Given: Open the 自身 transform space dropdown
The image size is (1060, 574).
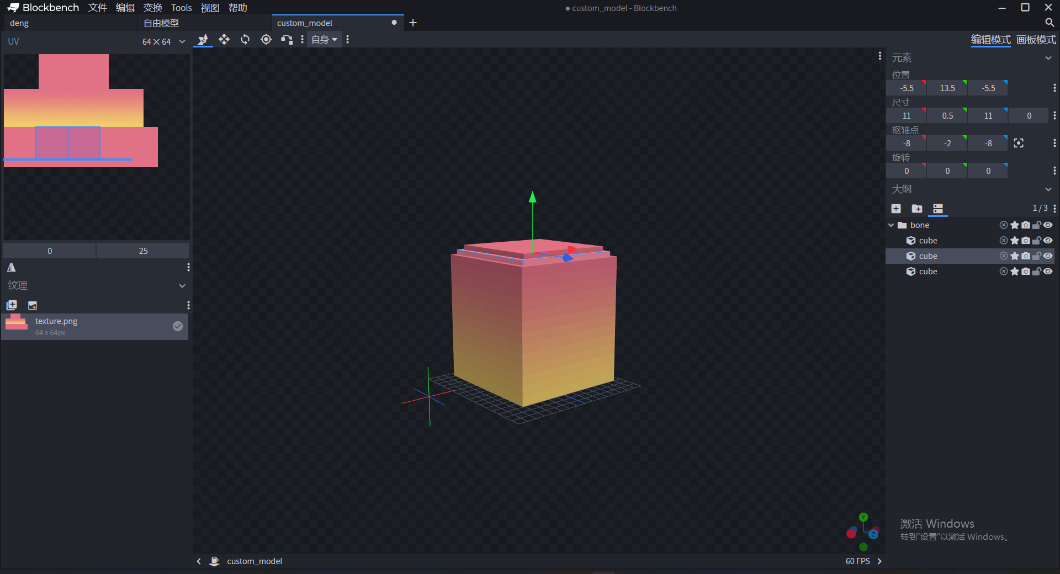Looking at the screenshot, I should coord(324,39).
